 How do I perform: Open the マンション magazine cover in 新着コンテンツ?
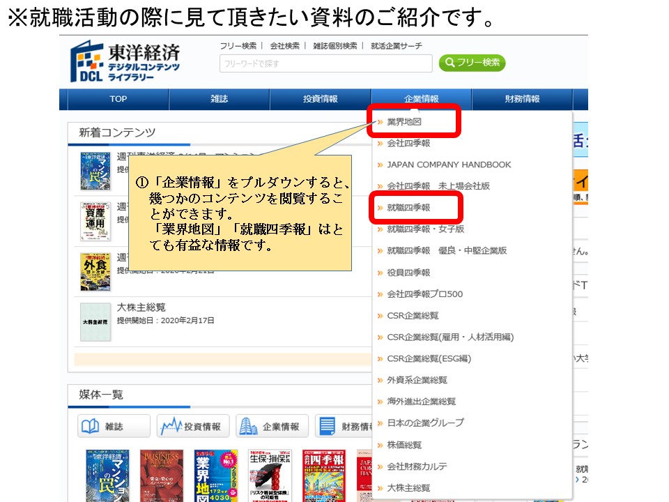(x=95, y=172)
